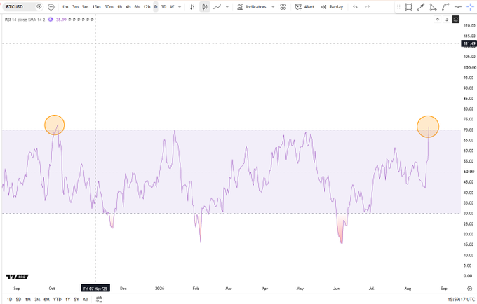
Task: Set range to 1Y
Action: 68,299
